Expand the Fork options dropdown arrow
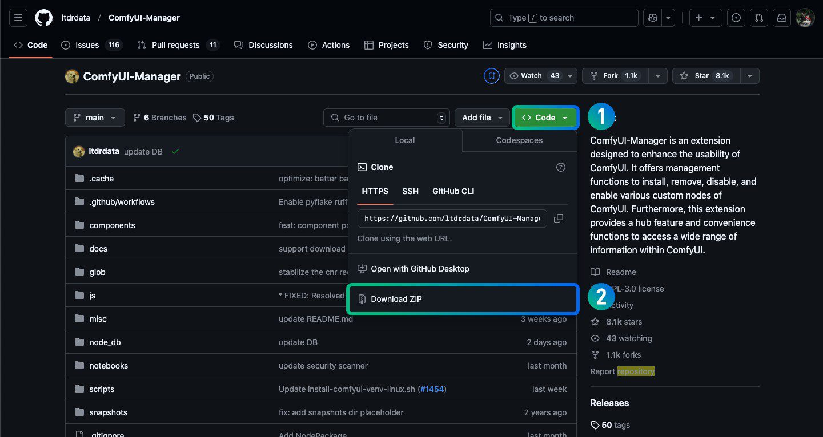The image size is (823, 437). pos(658,76)
